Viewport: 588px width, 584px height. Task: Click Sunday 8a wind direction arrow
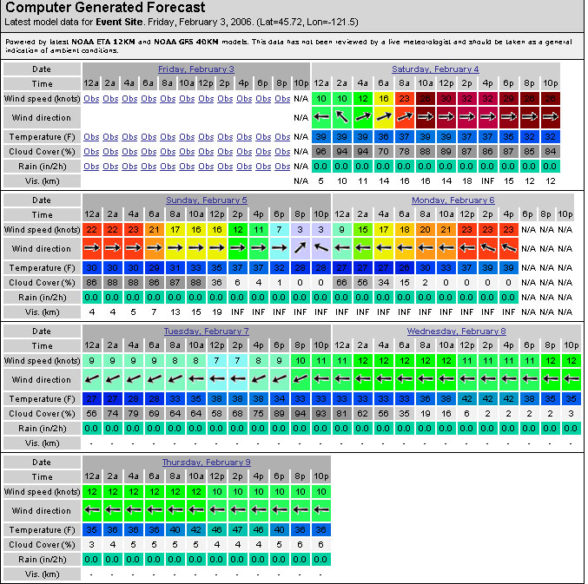tap(175, 248)
